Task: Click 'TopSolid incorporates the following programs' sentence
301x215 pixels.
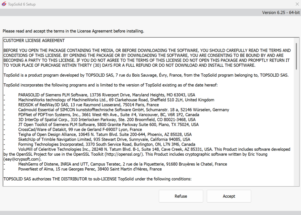Action: [111, 85]
